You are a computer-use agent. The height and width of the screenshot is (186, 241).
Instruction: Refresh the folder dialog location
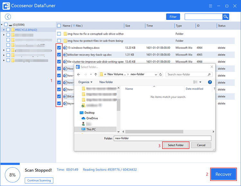[x=161, y=75]
